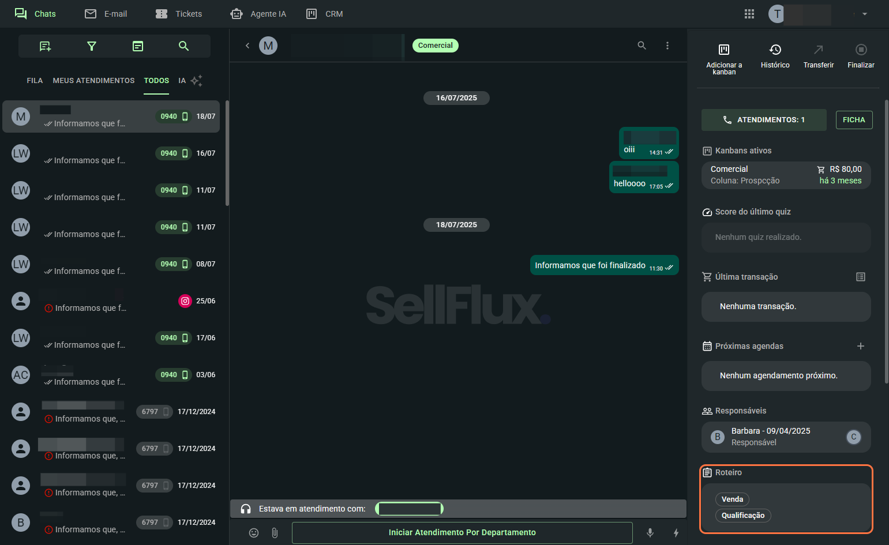Click the C avatar on Responsáveis card
Viewport: 889px width, 545px height.
854,437
